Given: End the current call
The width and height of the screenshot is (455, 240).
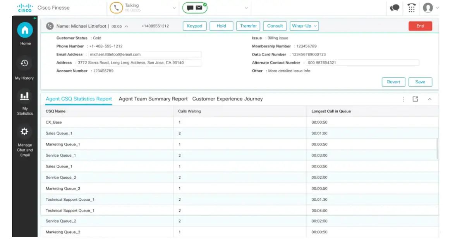Looking at the screenshot, I should coord(420,26).
